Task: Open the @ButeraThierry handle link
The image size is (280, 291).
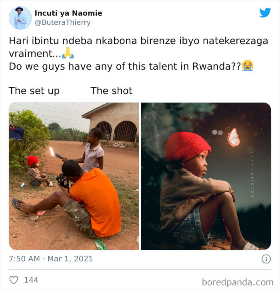Action: coord(63,22)
